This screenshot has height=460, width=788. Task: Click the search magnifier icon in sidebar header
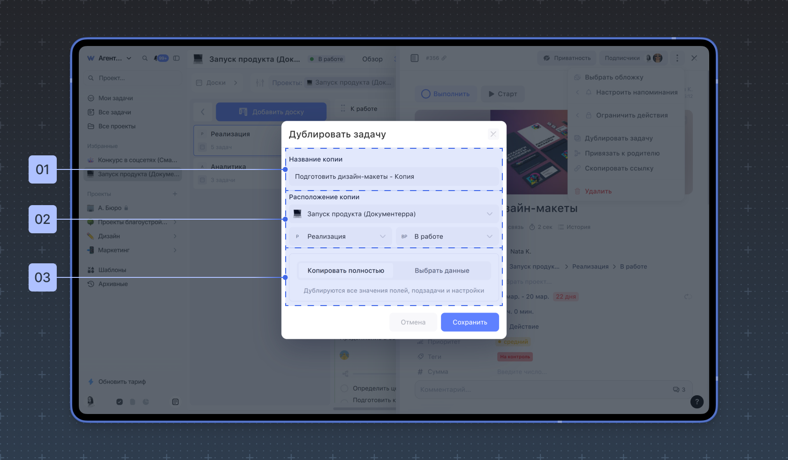[x=145, y=58]
